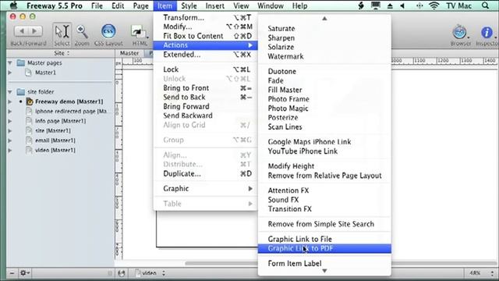Apply the Graphic Link to File action
Viewport: 499px width, 281px height.
[324, 239]
